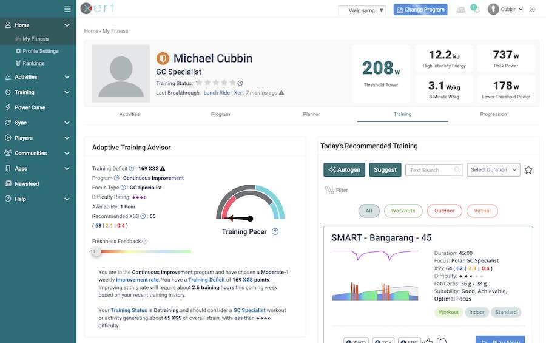Select the Workouts filter pill
Image resolution: width=546 pixels, height=343 pixels.
click(x=403, y=211)
